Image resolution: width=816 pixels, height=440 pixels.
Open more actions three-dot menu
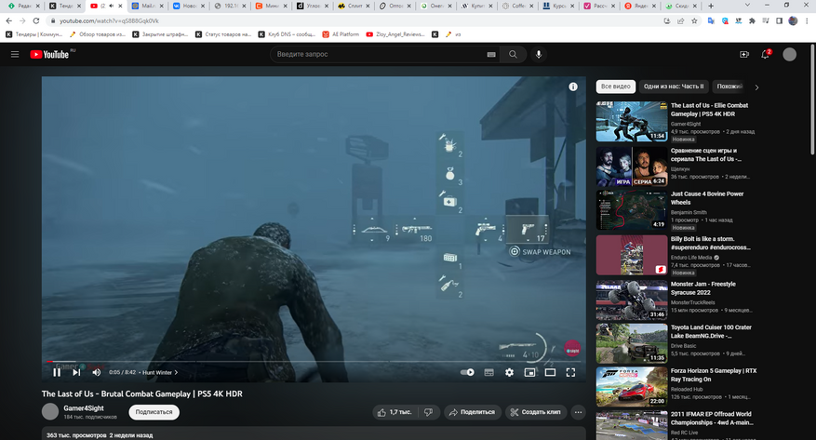tap(578, 412)
